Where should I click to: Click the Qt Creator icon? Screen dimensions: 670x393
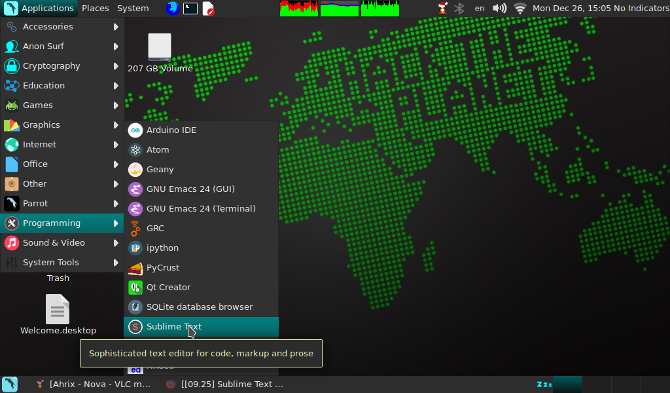(x=135, y=288)
